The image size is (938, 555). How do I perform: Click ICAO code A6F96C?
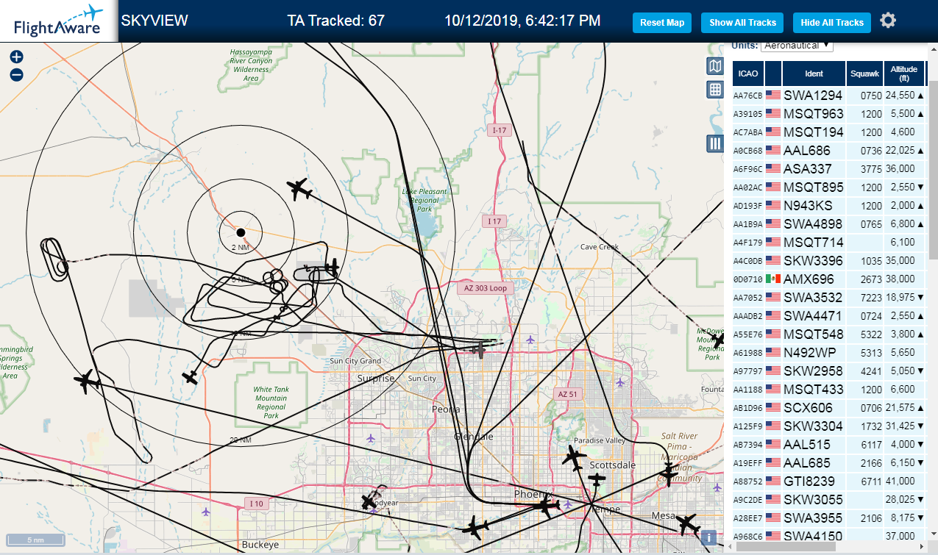748,169
